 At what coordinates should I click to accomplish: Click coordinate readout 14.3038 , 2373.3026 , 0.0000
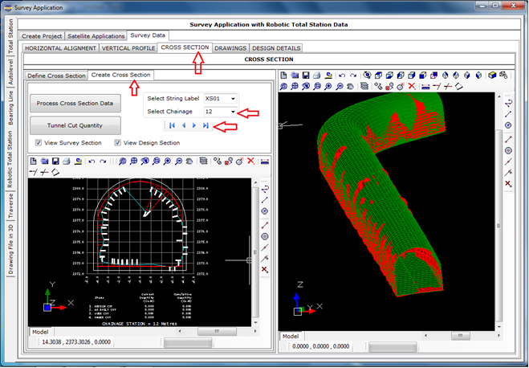[76, 342]
